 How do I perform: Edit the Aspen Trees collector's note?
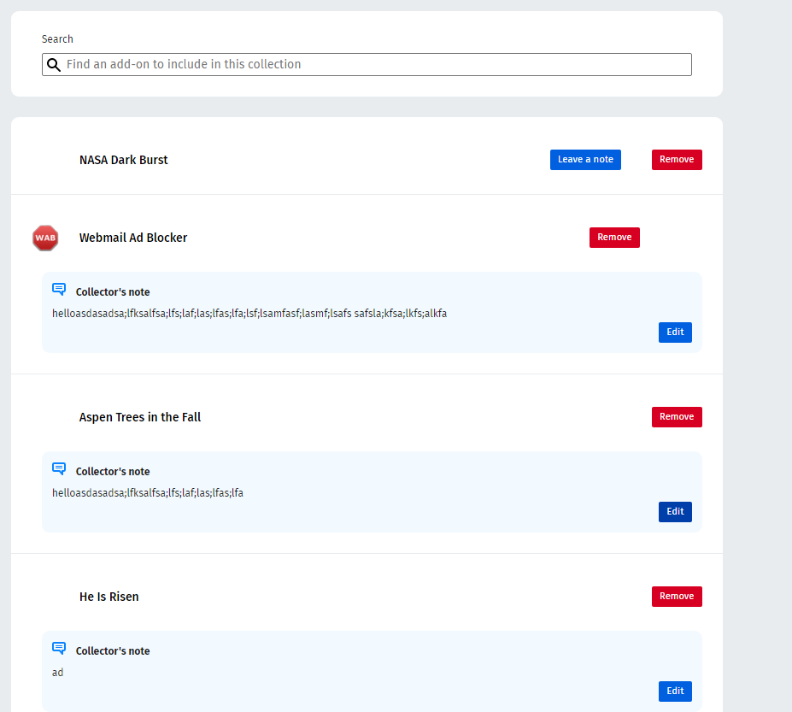[x=675, y=512]
